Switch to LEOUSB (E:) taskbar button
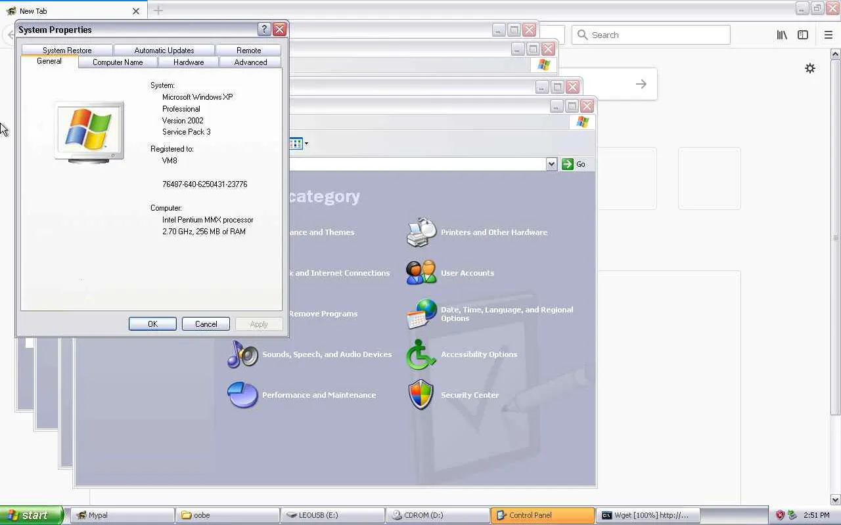Screen dimensions: 841x525 [332, 515]
